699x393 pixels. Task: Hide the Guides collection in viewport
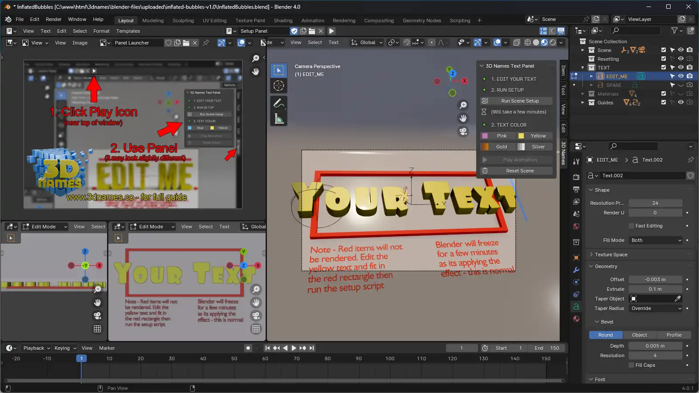coord(681,102)
